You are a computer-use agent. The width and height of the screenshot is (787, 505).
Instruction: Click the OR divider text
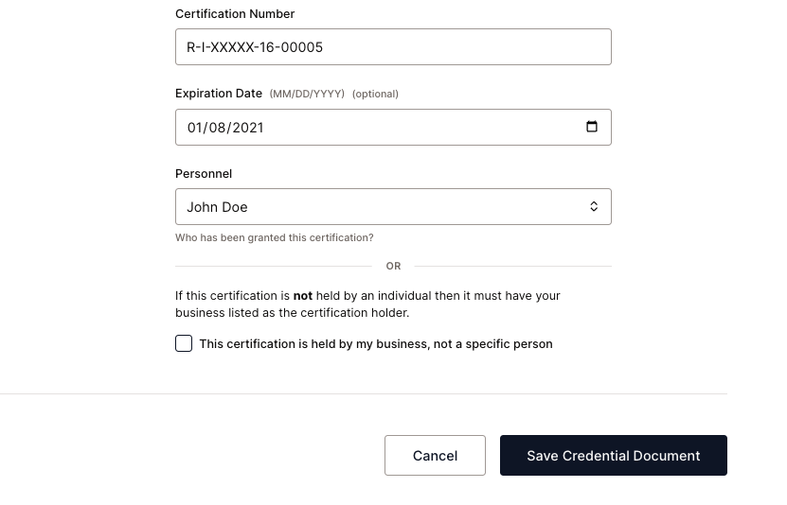tap(393, 267)
